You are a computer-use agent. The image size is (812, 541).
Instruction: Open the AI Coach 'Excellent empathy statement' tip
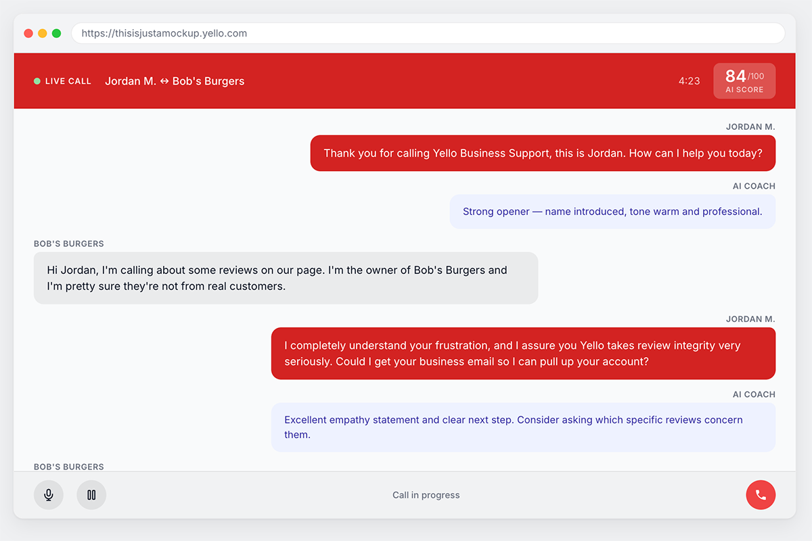click(x=523, y=427)
